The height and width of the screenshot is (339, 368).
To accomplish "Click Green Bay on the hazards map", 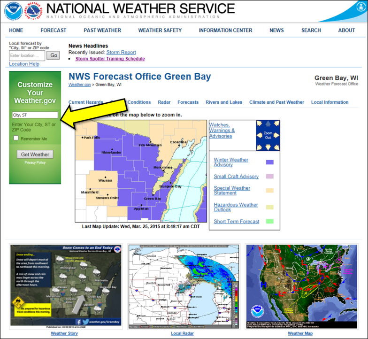I will (153, 198).
